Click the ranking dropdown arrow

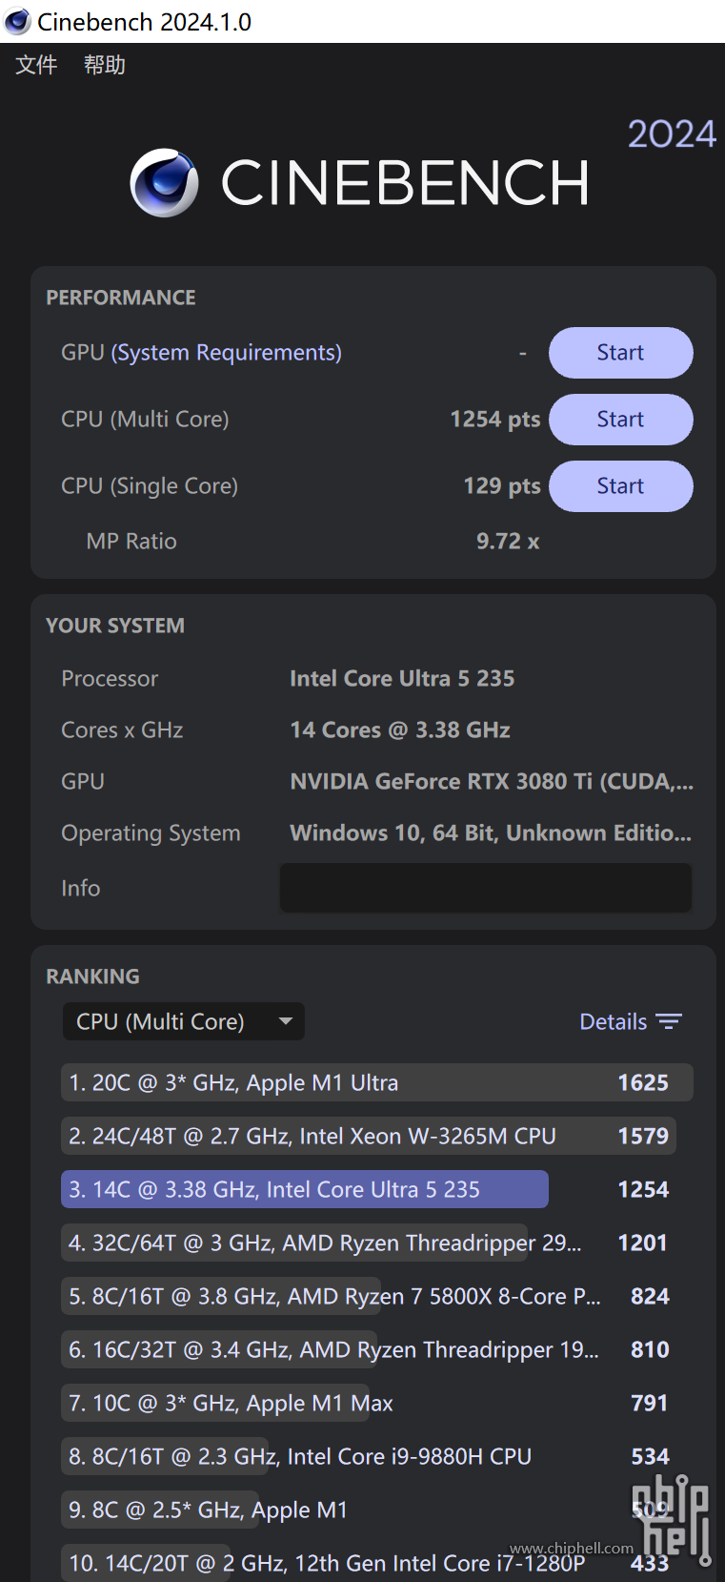(x=285, y=1021)
